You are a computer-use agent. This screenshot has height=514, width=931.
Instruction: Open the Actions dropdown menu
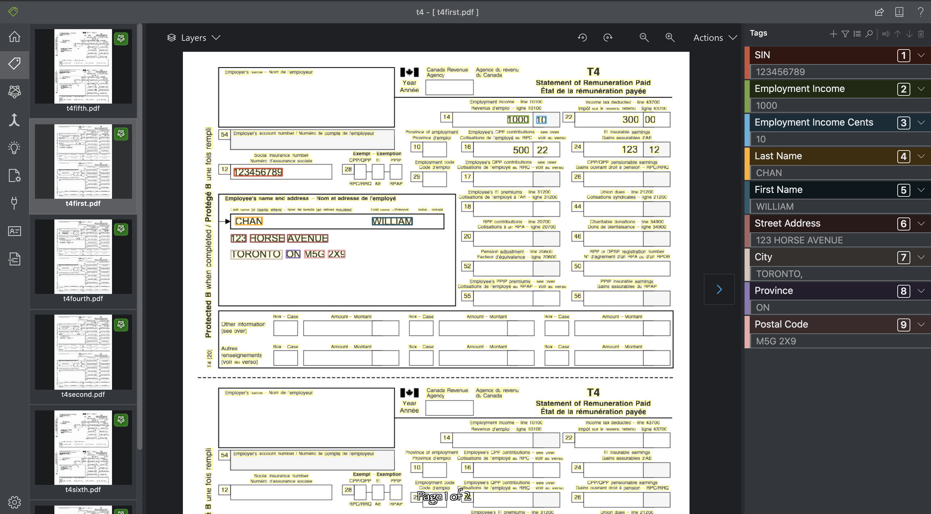pyautogui.click(x=714, y=38)
